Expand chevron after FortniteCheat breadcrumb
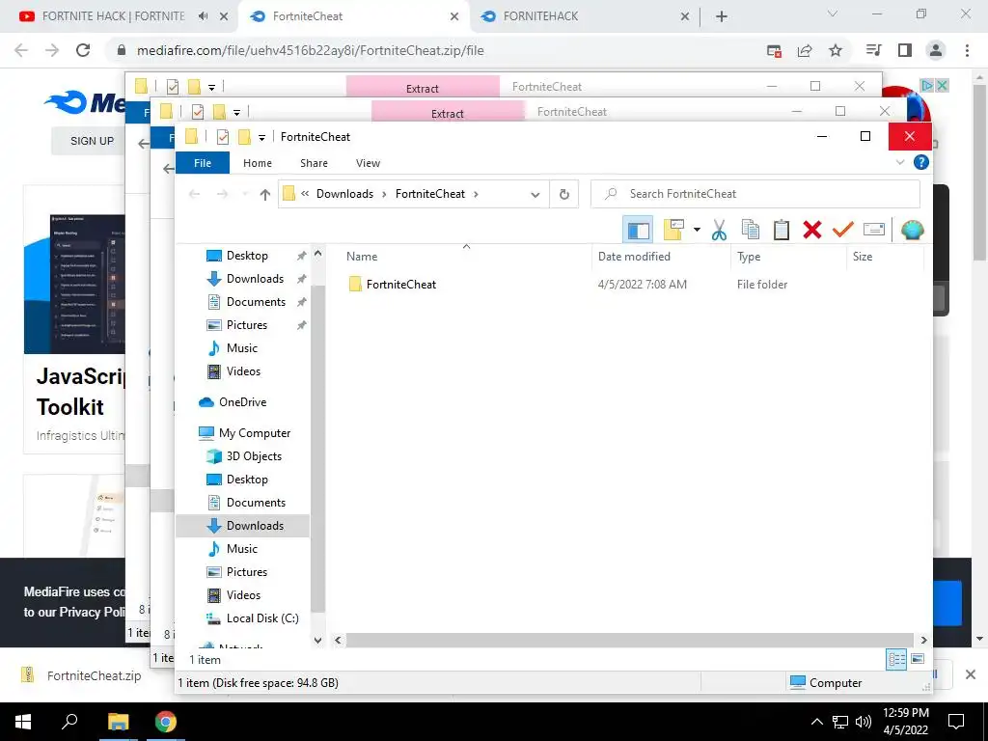 (x=476, y=194)
